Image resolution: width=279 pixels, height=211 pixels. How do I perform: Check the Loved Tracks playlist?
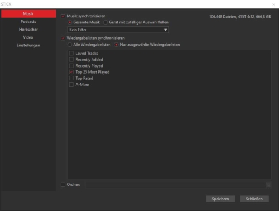(71, 54)
